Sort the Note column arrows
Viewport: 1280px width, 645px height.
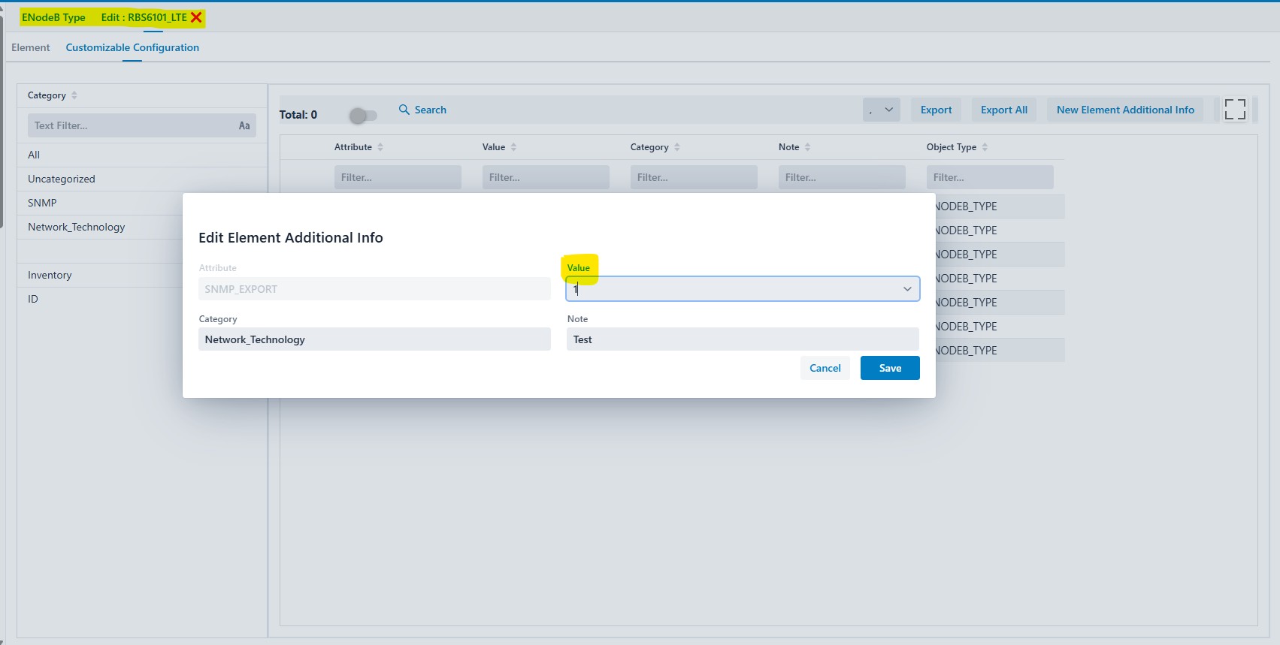click(807, 147)
